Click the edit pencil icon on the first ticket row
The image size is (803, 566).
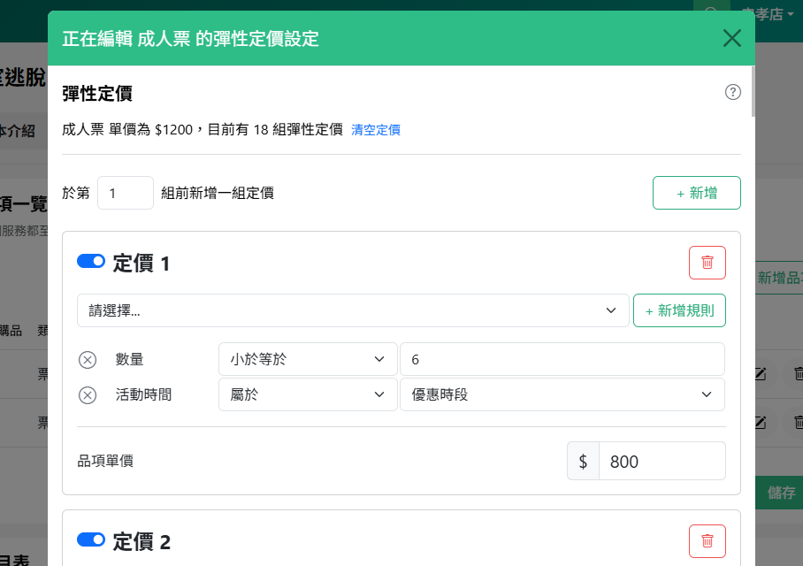[x=759, y=374]
